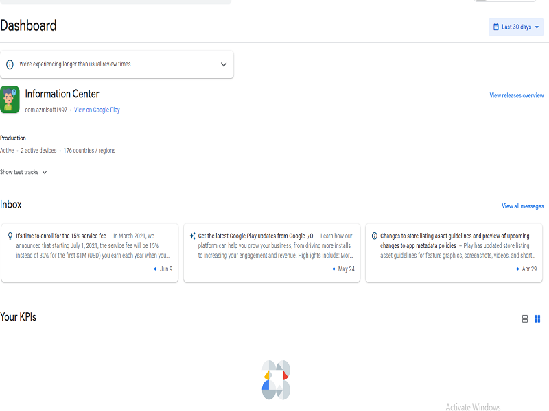Click sparkle icon on Google I/O updates message
Screen dimensions: 549x411
click(192, 236)
